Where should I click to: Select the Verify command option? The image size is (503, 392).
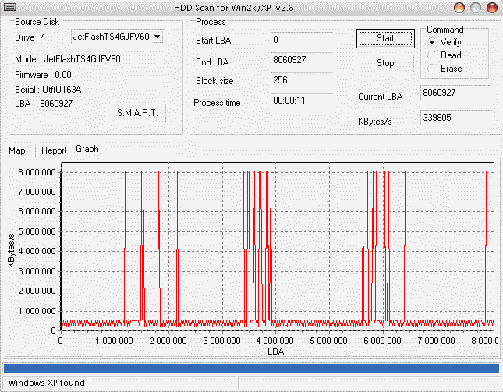432,41
